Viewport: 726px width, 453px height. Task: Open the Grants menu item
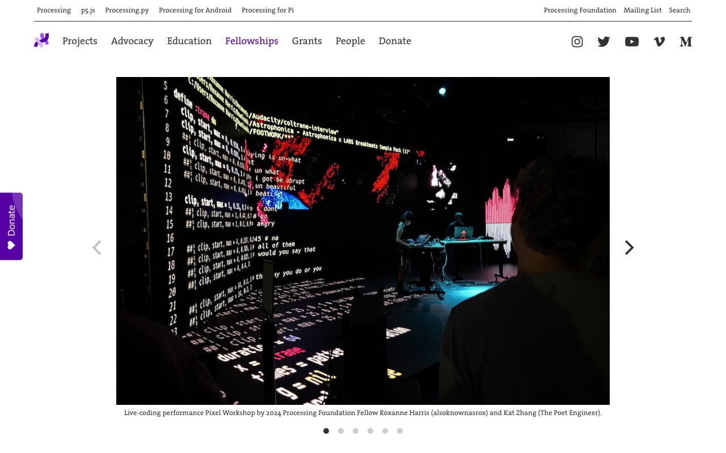pyautogui.click(x=307, y=41)
